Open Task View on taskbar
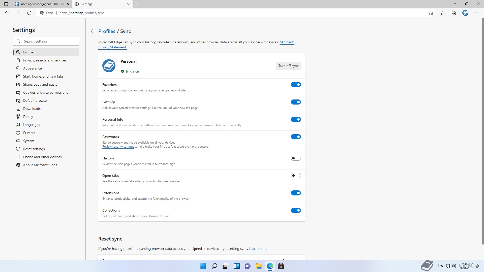Viewport: 484px width, 272px height. point(225,266)
